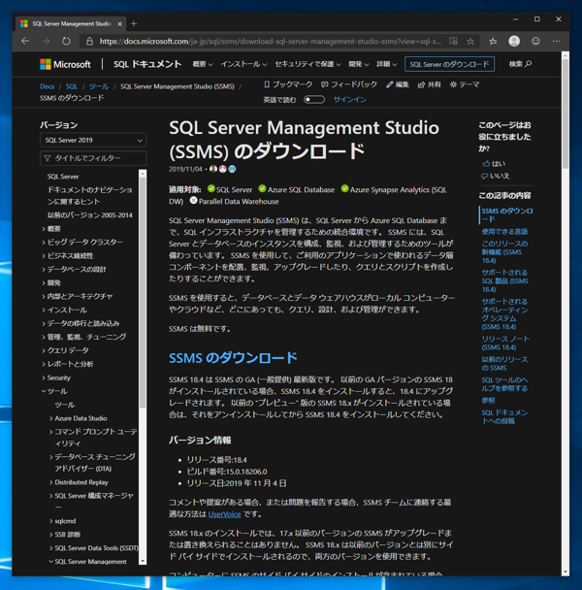The height and width of the screenshot is (590, 582).
Task: Click the Microsoft logo
Action: pyautogui.click(x=65, y=64)
